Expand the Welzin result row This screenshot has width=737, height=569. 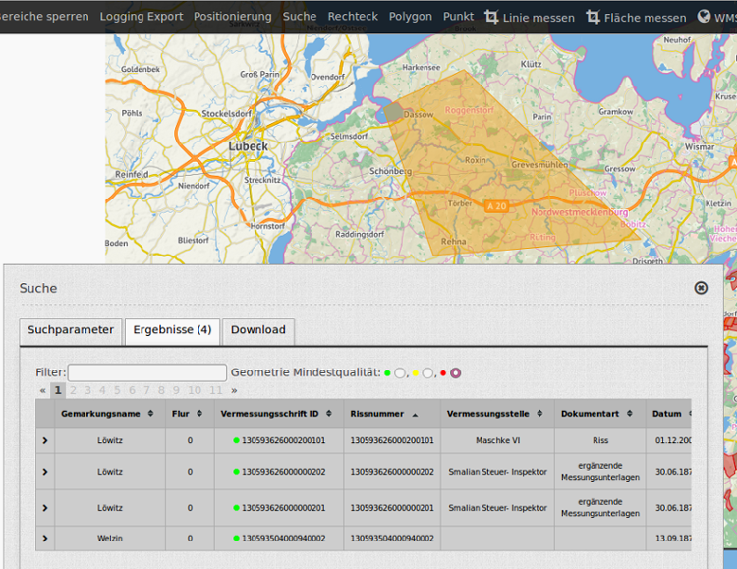click(45, 538)
